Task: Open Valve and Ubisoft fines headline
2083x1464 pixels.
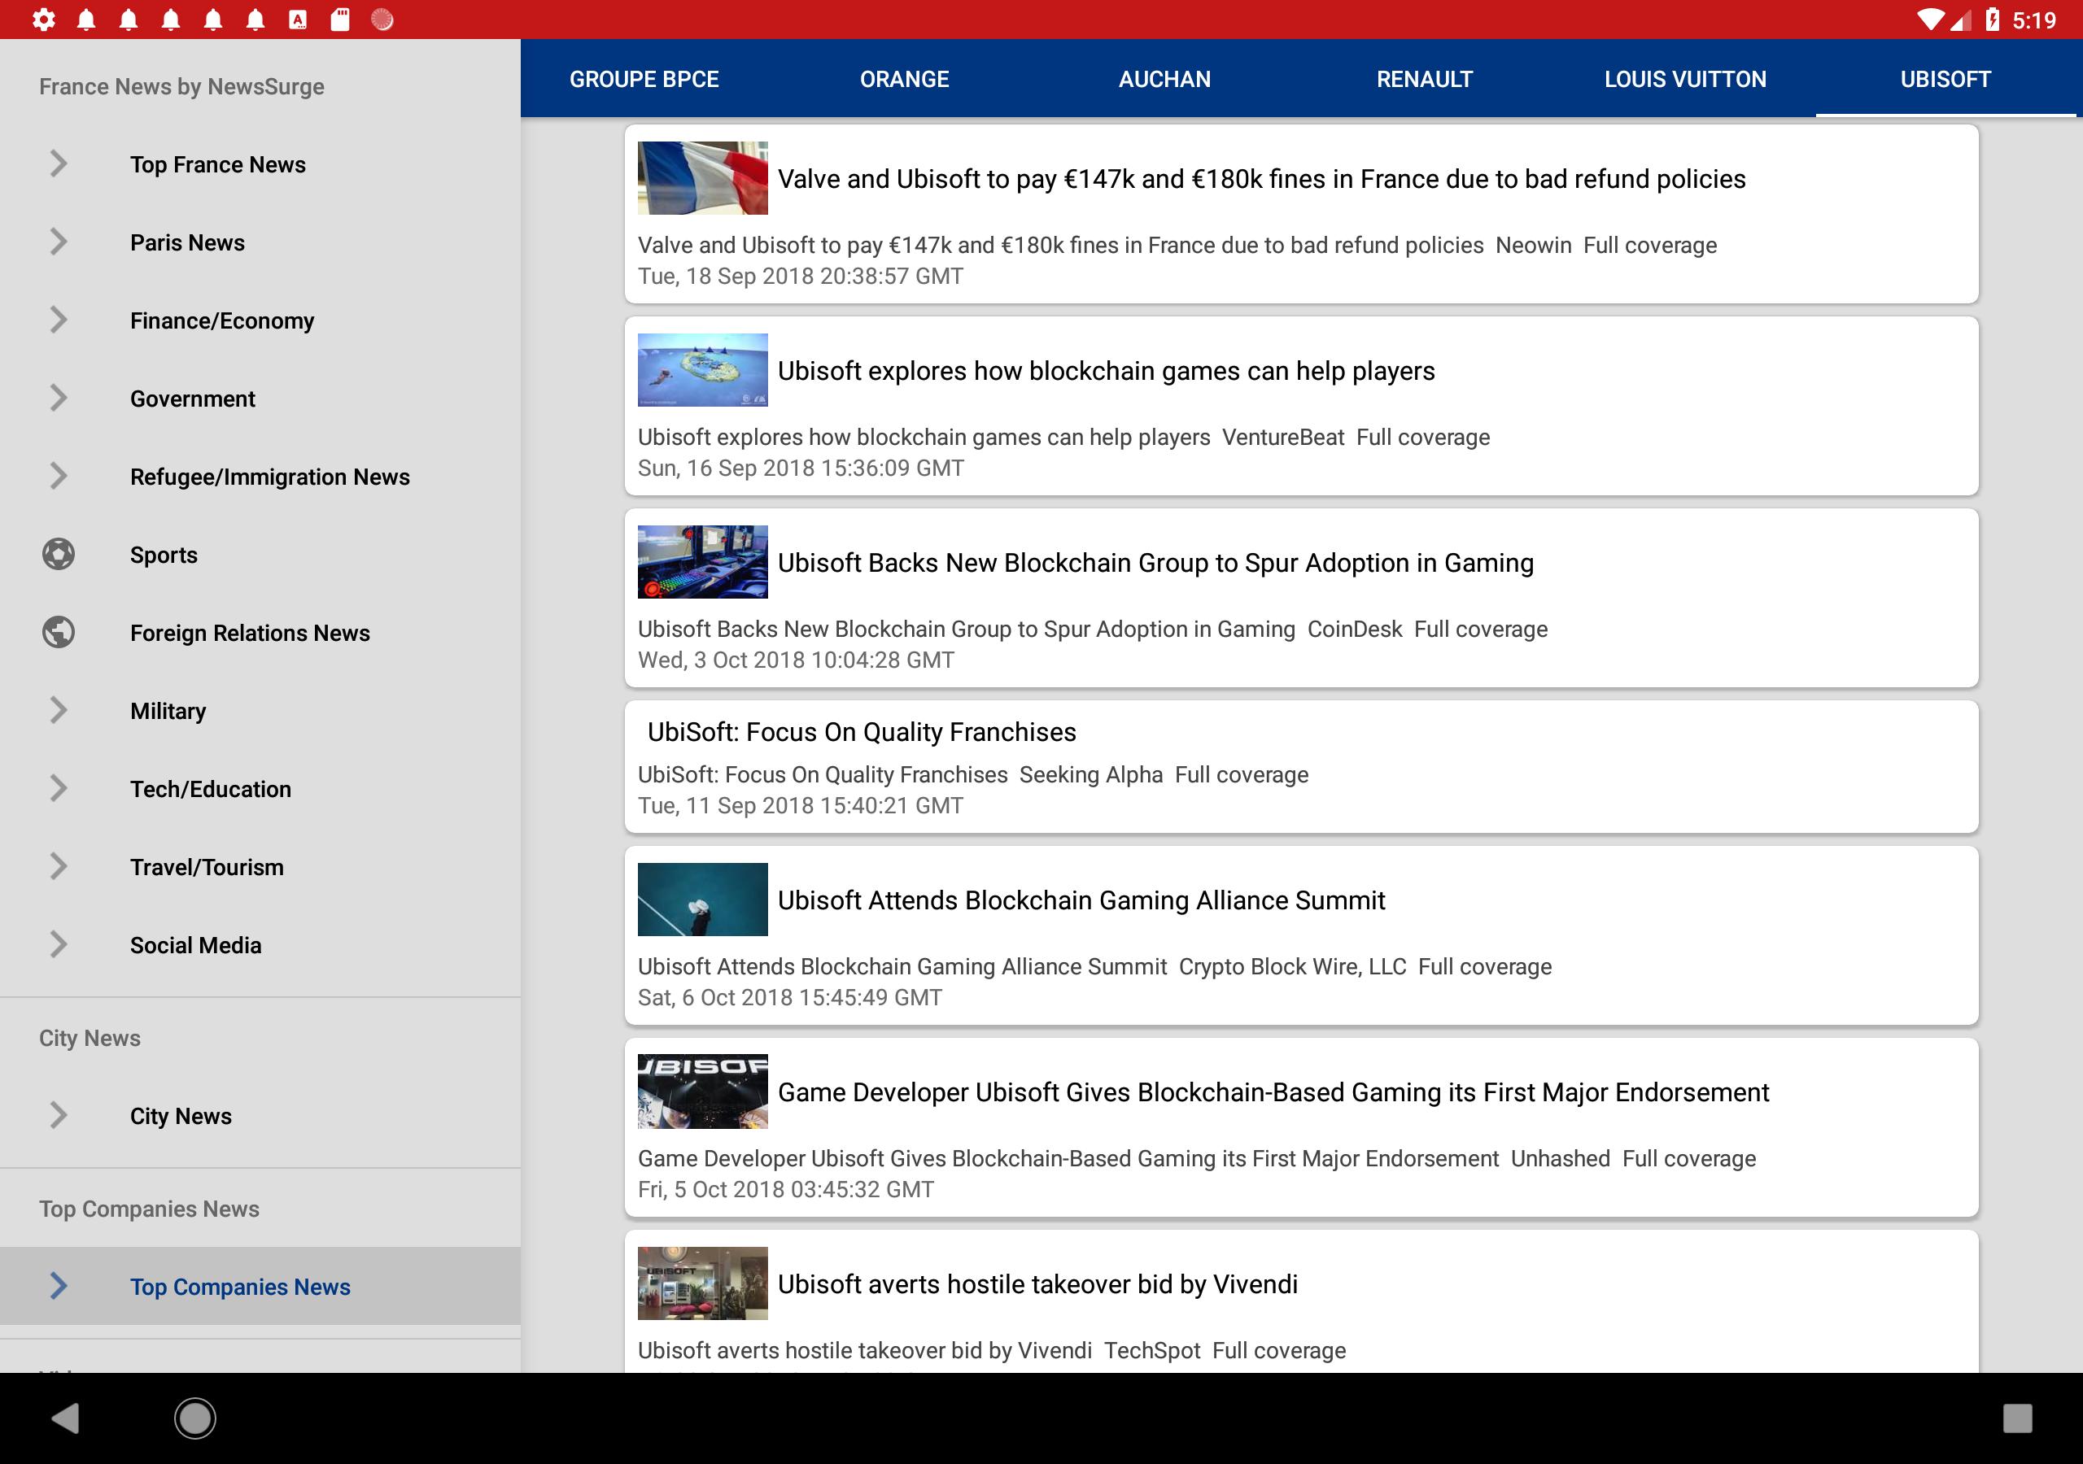Action: coord(1261,179)
